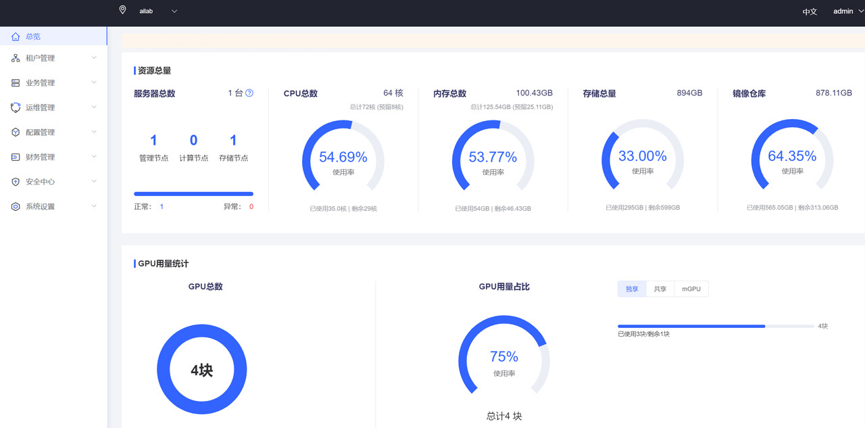Select the mGPU mode tab
This screenshot has height=428, width=865.
click(691, 289)
